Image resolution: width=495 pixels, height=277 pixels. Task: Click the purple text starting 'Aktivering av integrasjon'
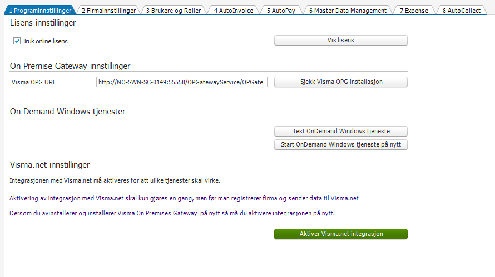click(x=184, y=198)
